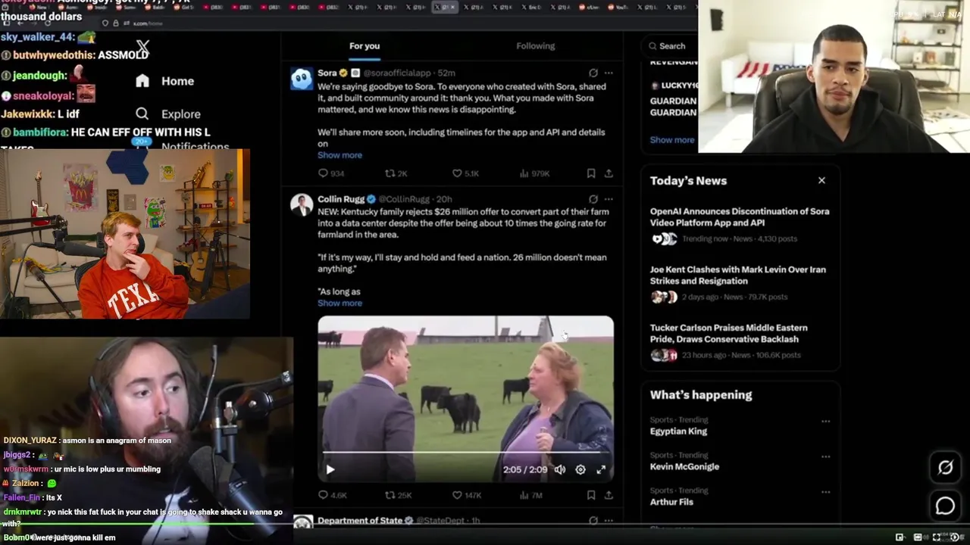The width and height of the screenshot is (970, 545).
Task: Open Explore in the sidebar
Action: tap(167, 114)
